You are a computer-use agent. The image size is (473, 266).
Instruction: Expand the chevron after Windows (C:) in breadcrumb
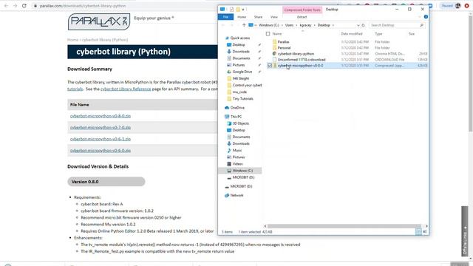[x=282, y=25]
